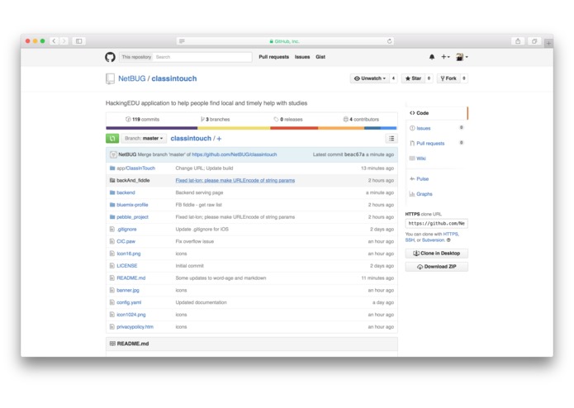Image resolution: width=574 pixels, height=408 pixels.
Task: View the 0 releases
Action: [288, 119]
